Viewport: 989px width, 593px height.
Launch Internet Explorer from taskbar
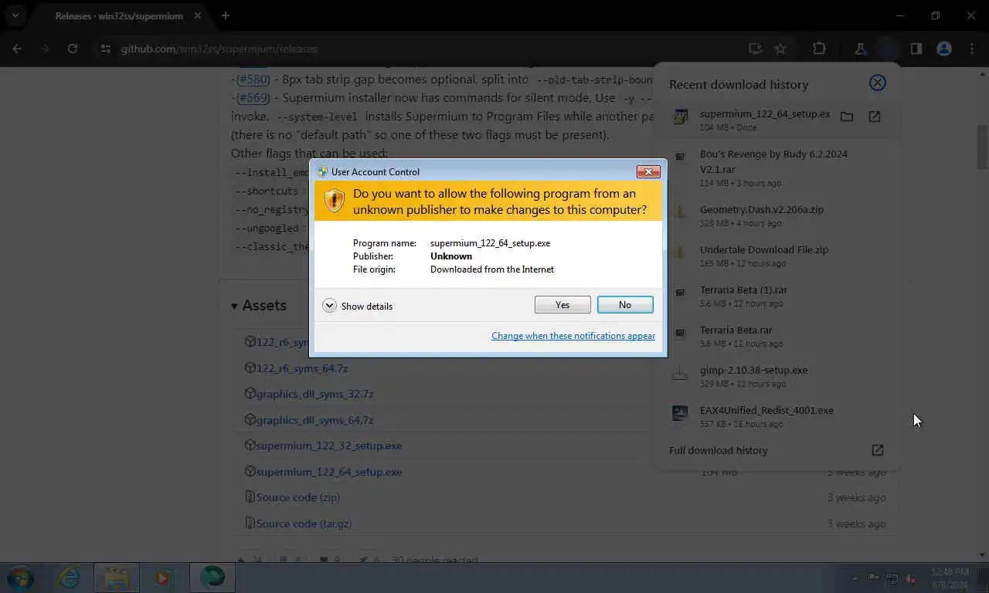(x=70, y=578)
